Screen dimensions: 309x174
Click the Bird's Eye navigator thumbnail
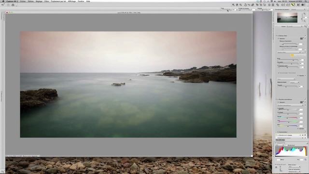pos(287,17)
